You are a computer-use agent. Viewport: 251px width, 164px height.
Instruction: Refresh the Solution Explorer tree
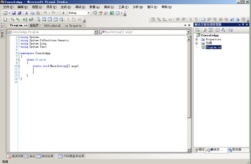coord(211,30)
